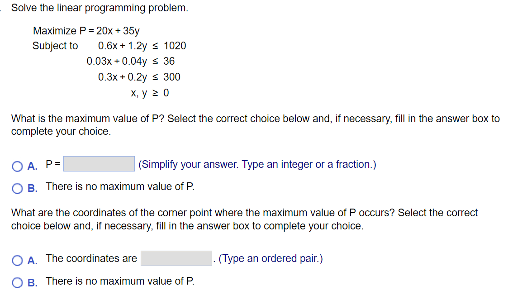Viewport: 508px width, 300px height.
Task: Focus the gray answer box for question one
Action: pos(99,164)
